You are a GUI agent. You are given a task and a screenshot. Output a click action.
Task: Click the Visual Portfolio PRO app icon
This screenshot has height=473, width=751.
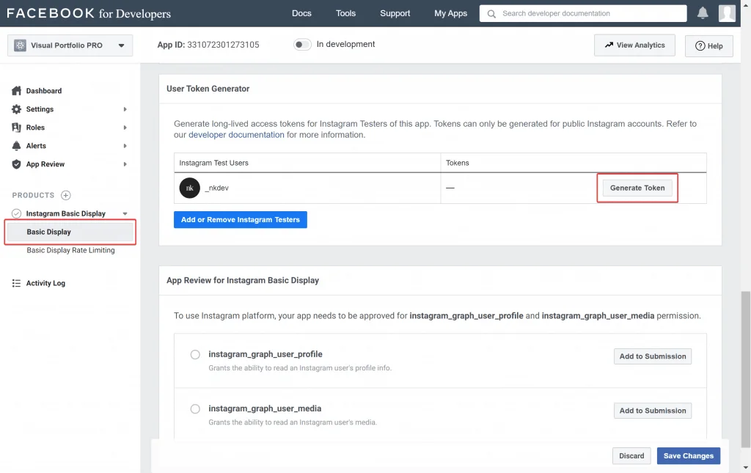coord(20,45)
